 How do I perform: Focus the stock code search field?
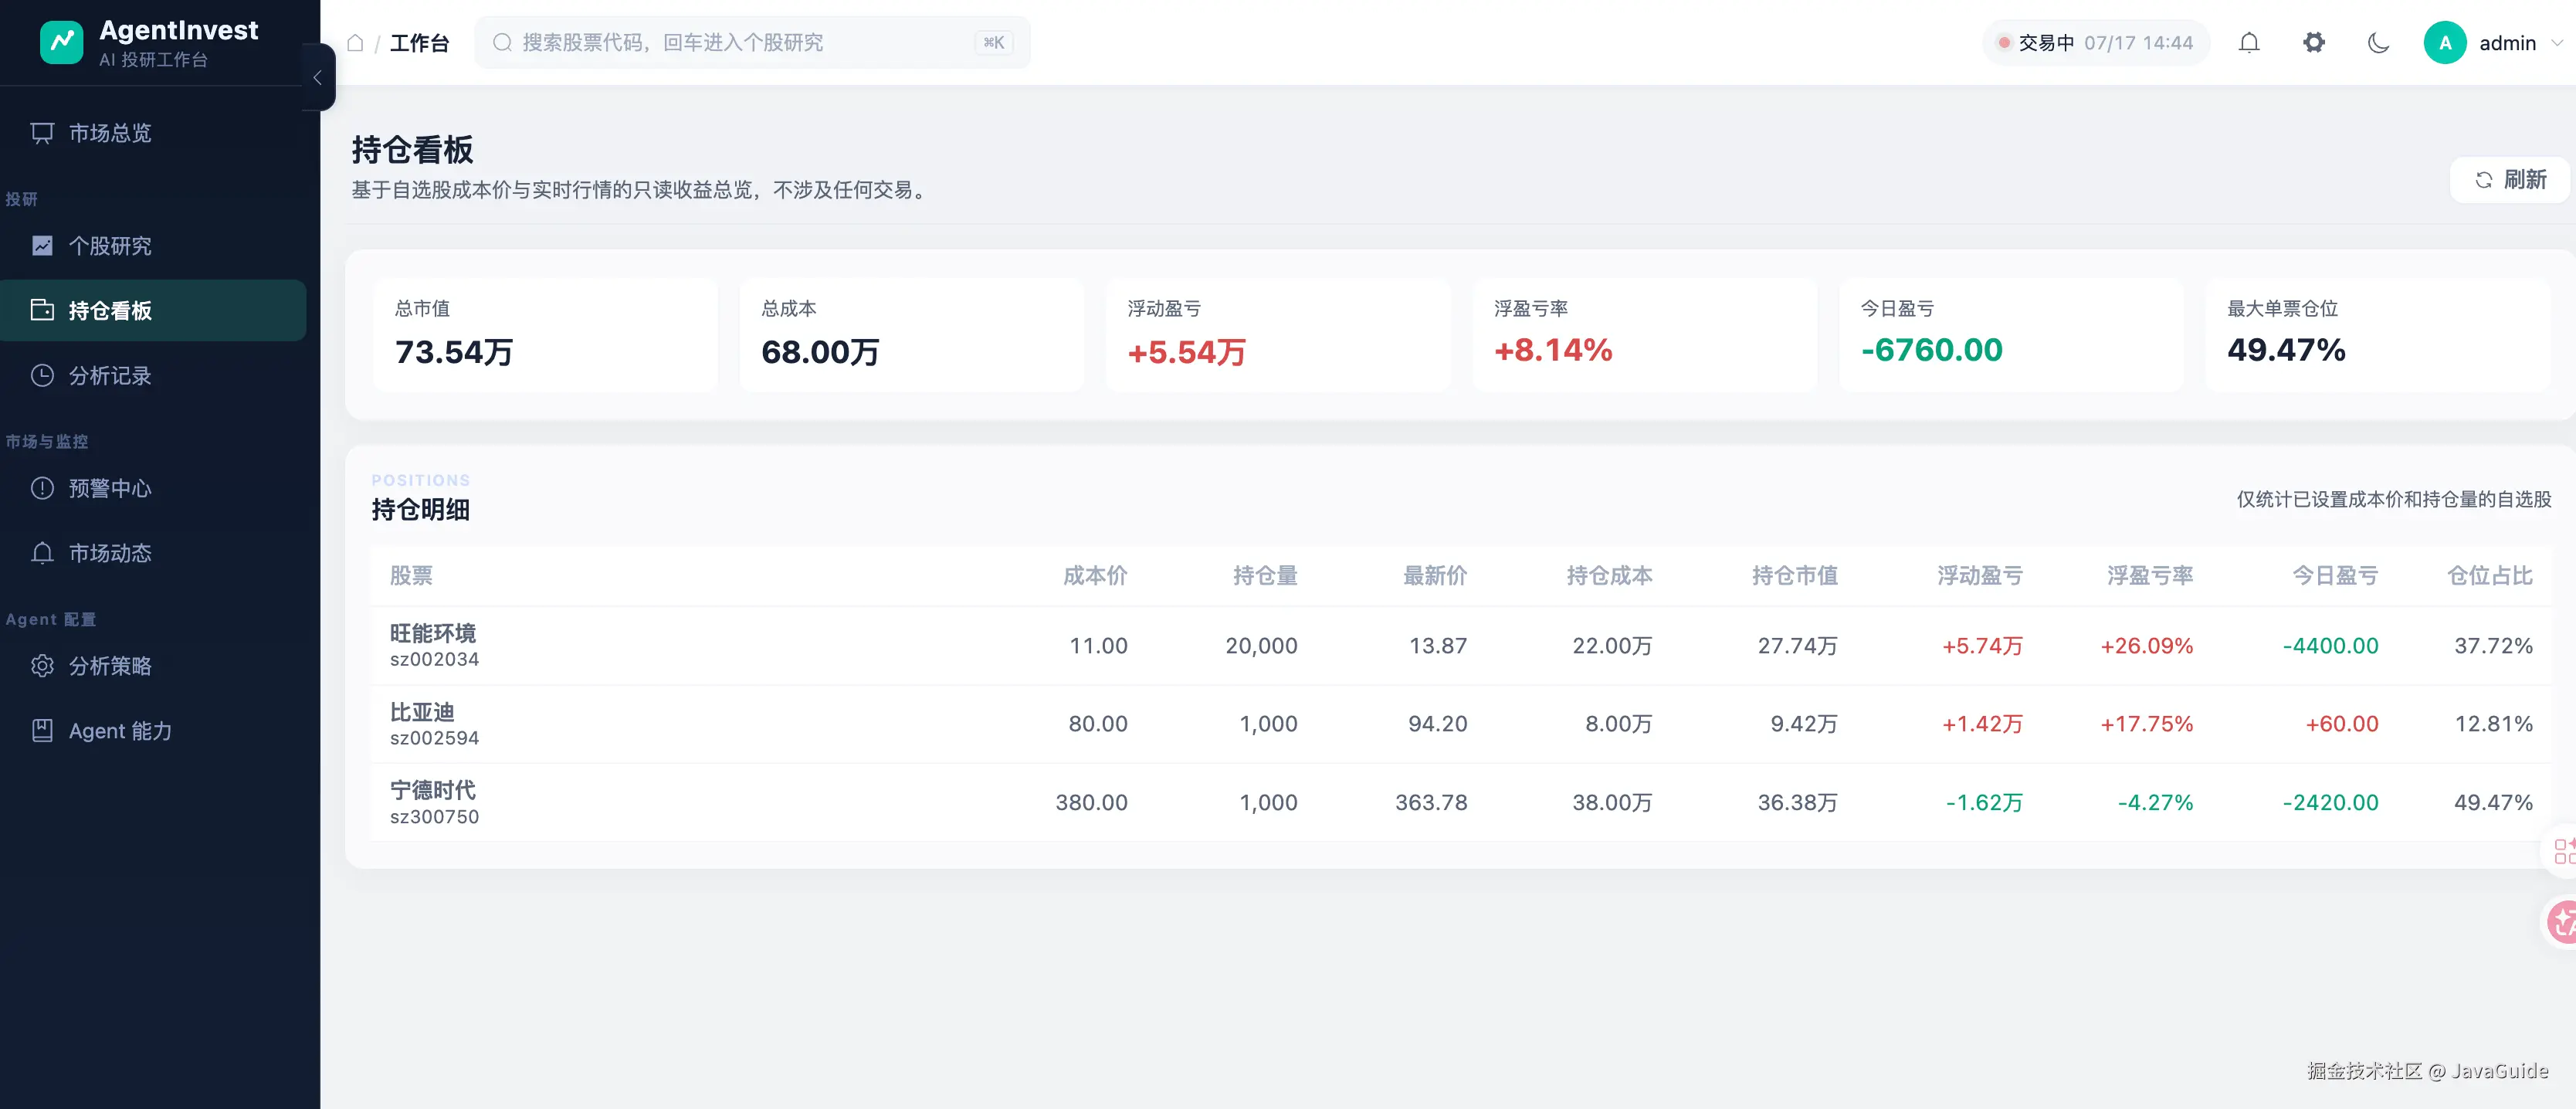[x=752, y=42]
